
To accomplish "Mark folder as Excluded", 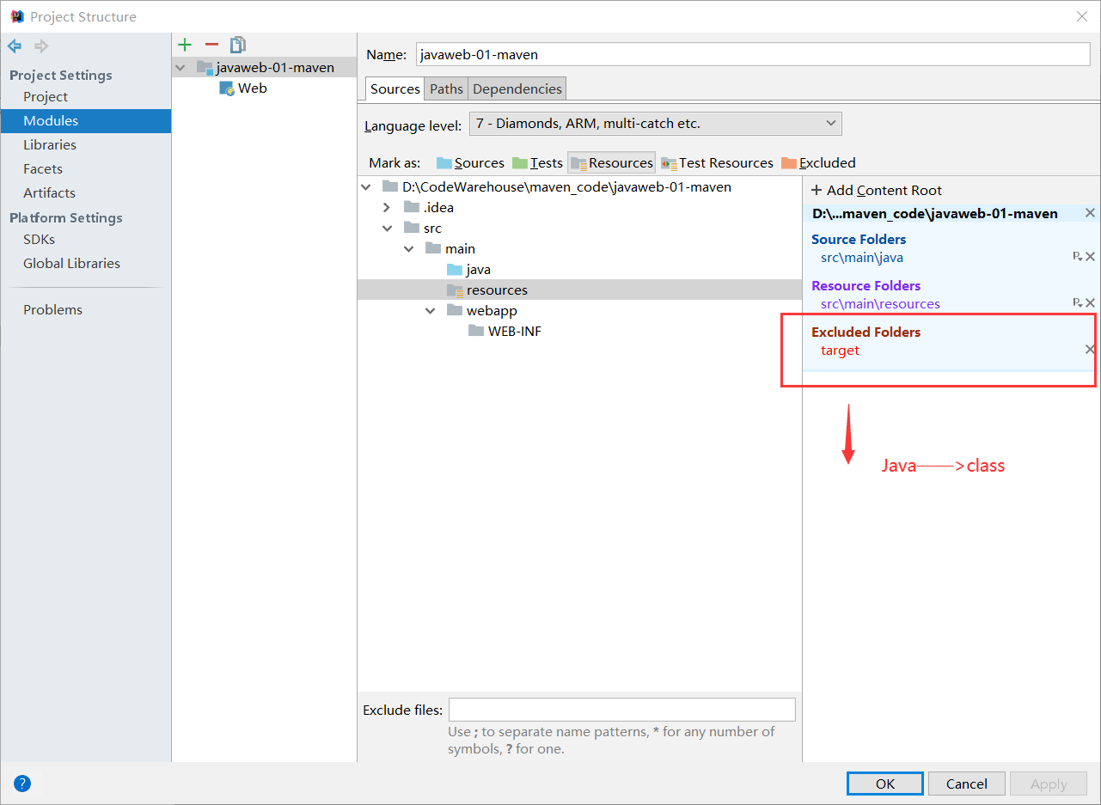I will [x=818, y=163].
